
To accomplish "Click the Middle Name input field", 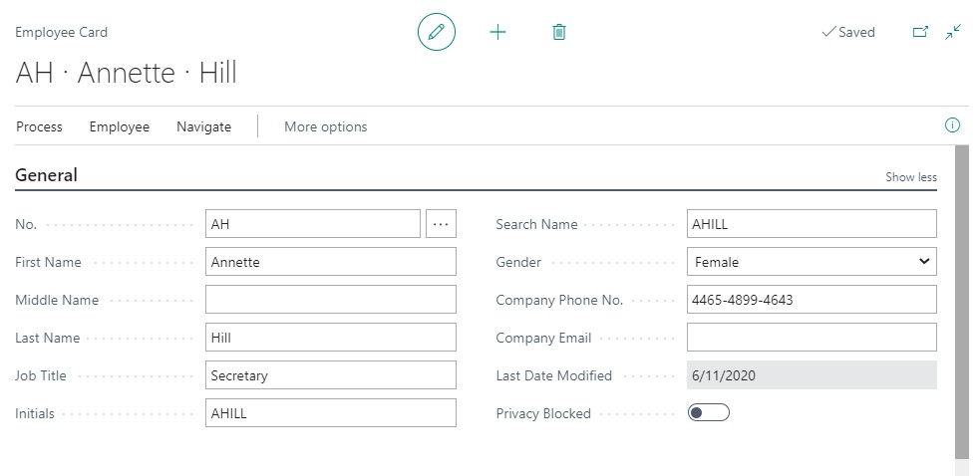I will [x=331, y=300].
